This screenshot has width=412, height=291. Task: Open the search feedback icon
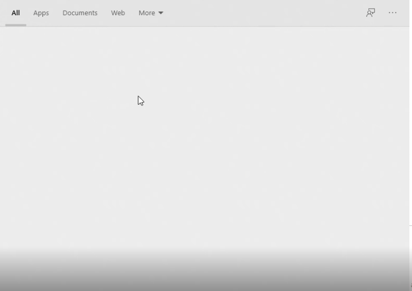pyautogui.click(x=371, y=12)
